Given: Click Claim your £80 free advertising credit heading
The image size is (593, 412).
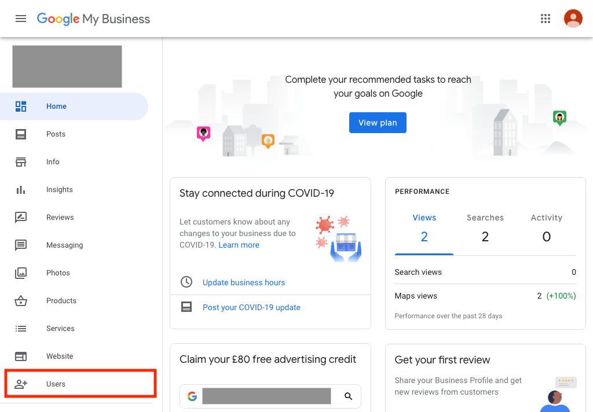Looking at the screenshot, I should (268, 359).
